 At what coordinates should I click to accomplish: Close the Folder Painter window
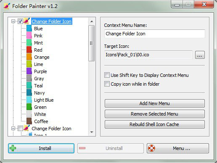click(204, 4)
